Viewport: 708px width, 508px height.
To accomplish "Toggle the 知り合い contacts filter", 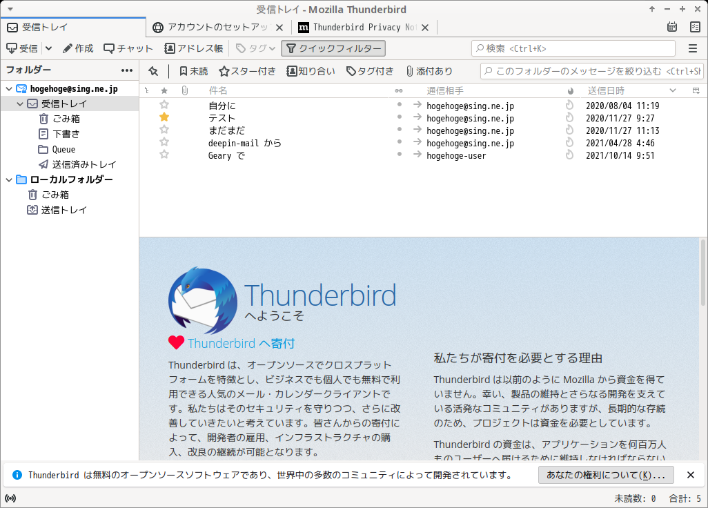I will [311, 71].
